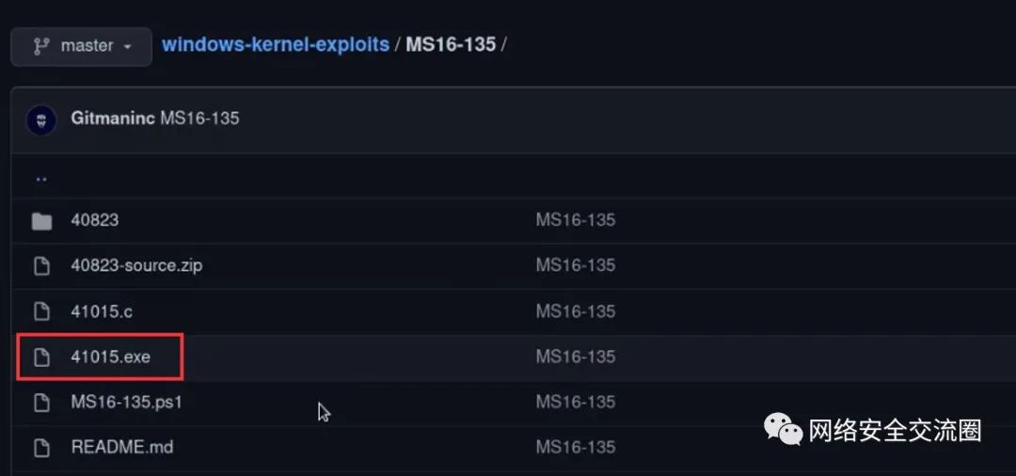Click the 40823-source.zip file icon
The height and width of the screenshot is (476, 1016).
41,266
